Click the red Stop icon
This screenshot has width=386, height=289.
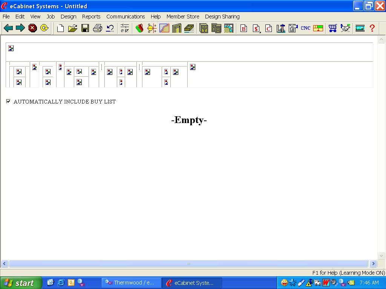tap(32, 28)
